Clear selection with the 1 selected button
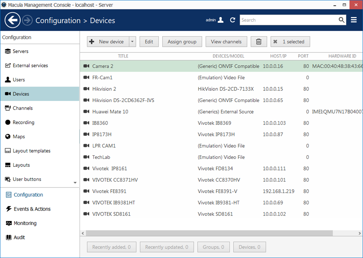 [x=290, y=42]
